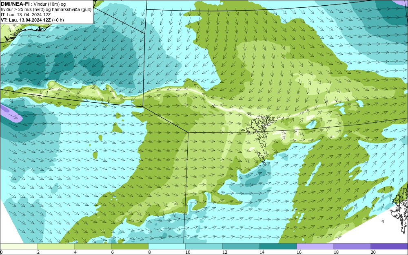Click the 18–20 m/s purple legend swatch
This screenshot has height=255, width=408.
click(353, 246)
